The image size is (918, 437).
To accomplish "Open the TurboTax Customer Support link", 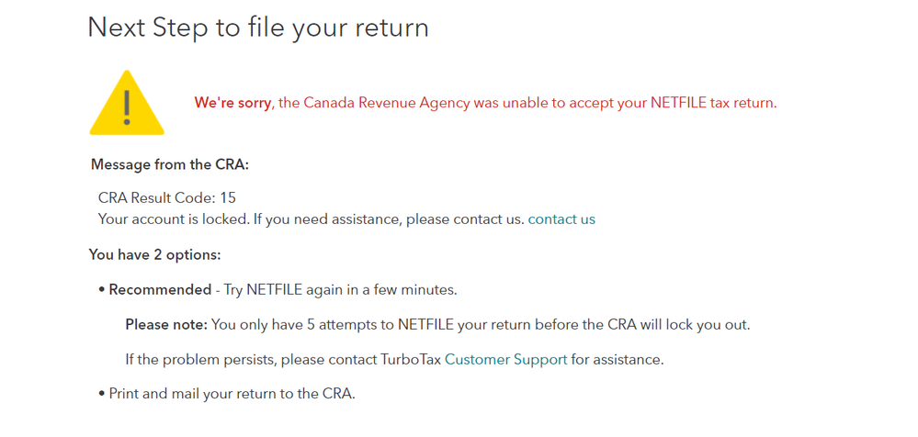I will click(x=505, y=359).
